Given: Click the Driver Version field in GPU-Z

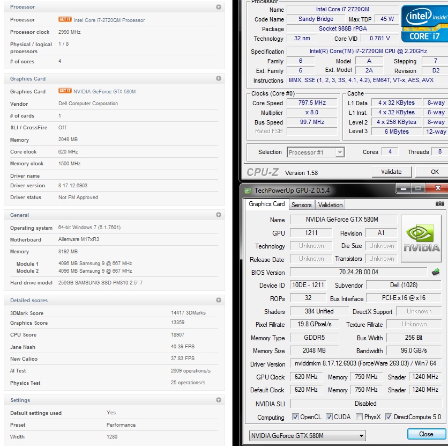Looking at the screenshot, I should click(365, 363).
